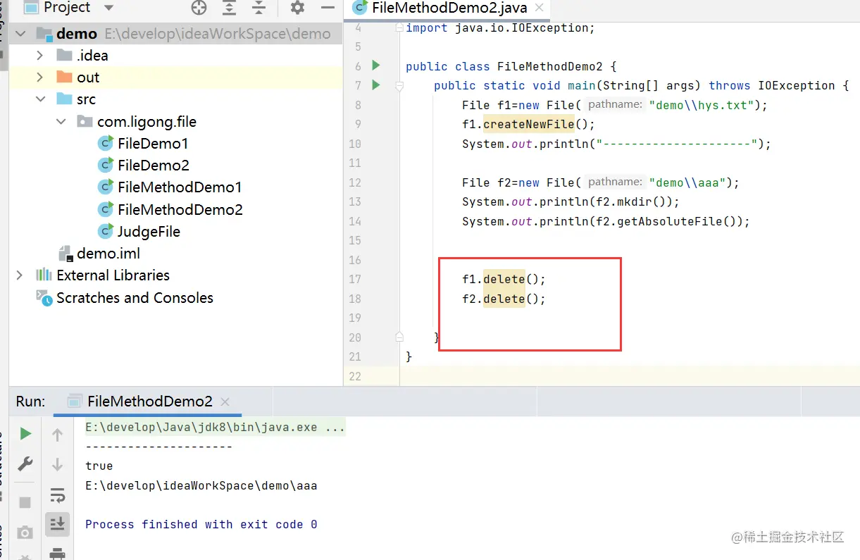Select FileMethodDemo1 class in project tree
The height and width of the screenshot is (560, 860).
click(180, 187)
